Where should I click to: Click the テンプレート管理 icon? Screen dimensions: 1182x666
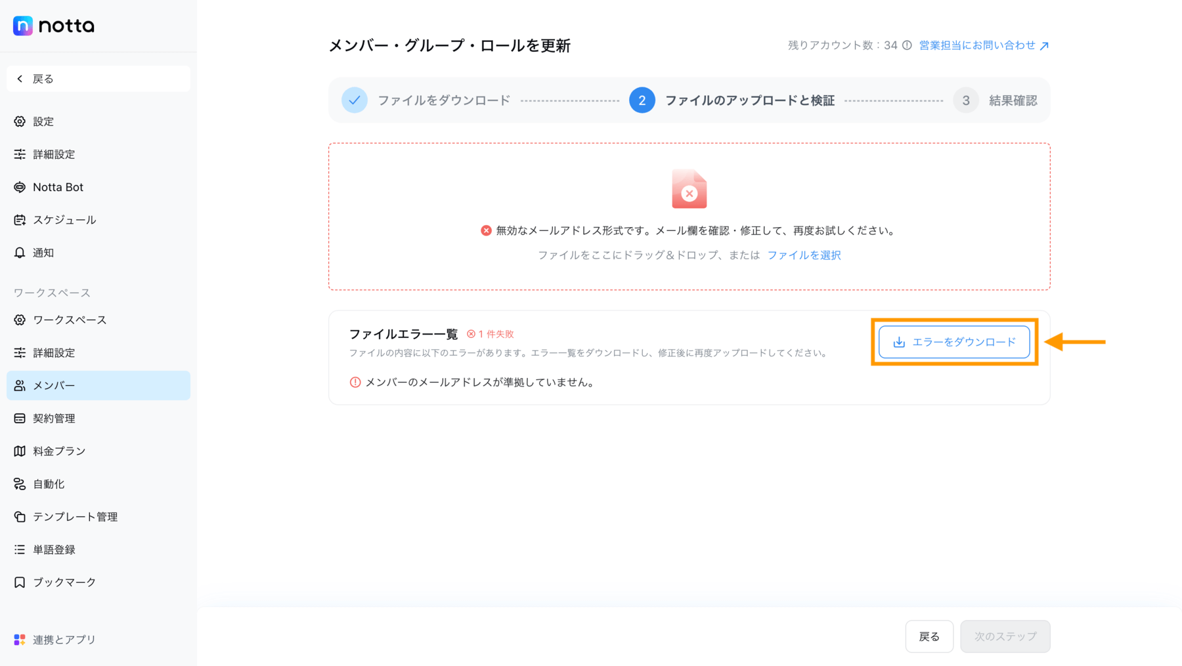point(20,516)
